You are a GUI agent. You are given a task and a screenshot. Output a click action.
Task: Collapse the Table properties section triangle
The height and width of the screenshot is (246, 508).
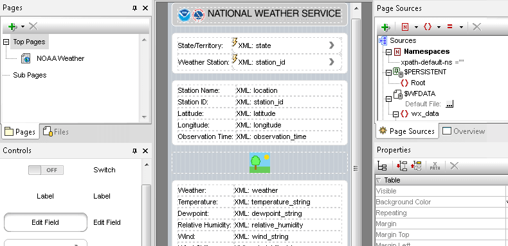378,180
